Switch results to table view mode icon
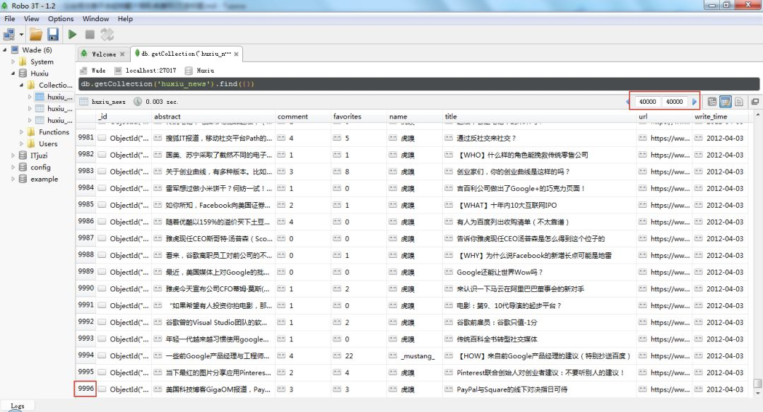763x412 pixels. coord(725,102)
